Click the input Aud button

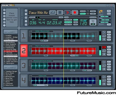[x=109, y=13]
